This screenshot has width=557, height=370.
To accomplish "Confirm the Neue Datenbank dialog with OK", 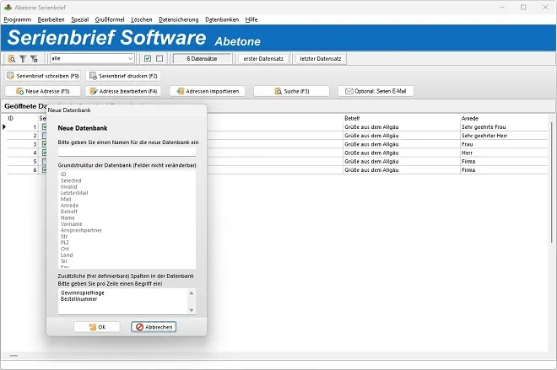I will point(97,327).
